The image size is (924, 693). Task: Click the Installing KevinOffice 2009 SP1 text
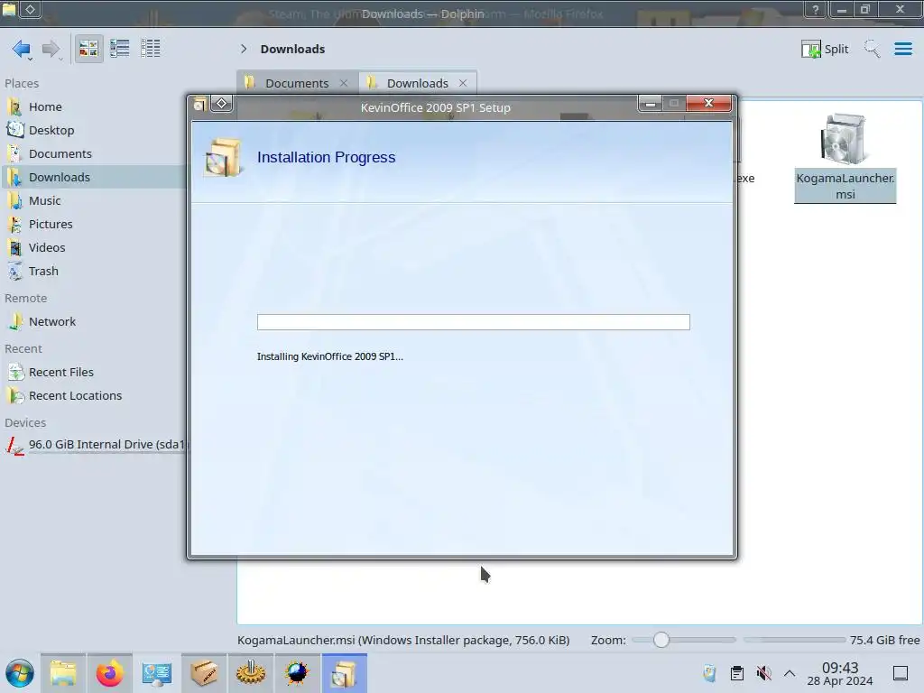[330, 356]
